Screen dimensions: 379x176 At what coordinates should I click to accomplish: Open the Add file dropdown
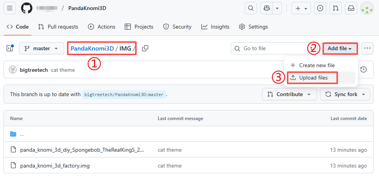pyautogui.click(x=340, y=49)
